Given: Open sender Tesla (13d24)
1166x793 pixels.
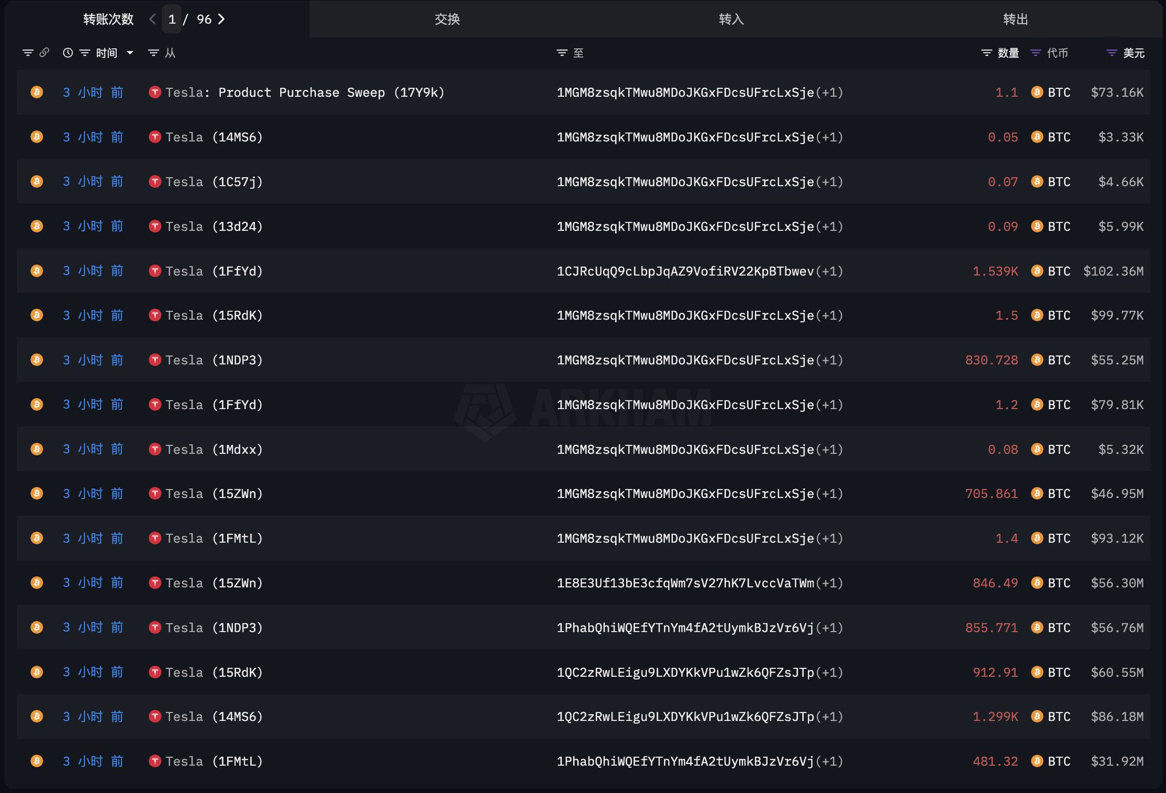Looking at the screenshot, I should click(x=214, y=226).
